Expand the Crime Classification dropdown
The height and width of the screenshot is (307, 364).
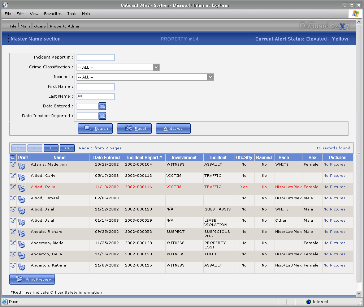[x=156, y=67]
